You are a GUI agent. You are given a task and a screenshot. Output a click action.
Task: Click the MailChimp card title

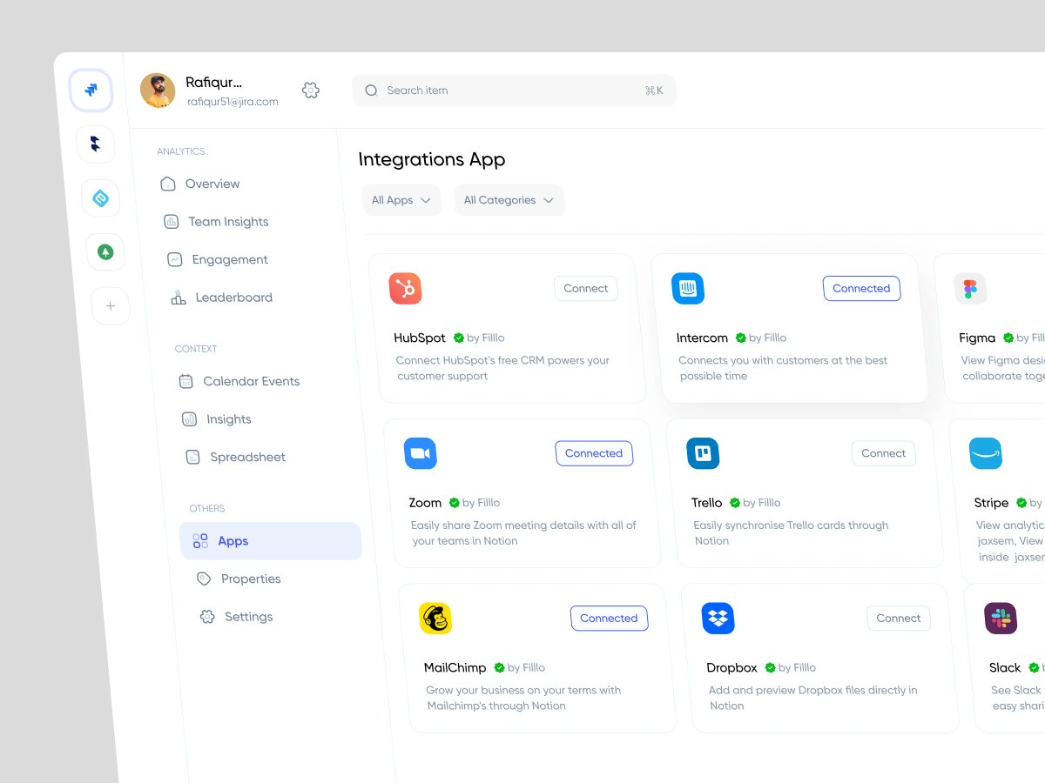click(x=455, y=668)
